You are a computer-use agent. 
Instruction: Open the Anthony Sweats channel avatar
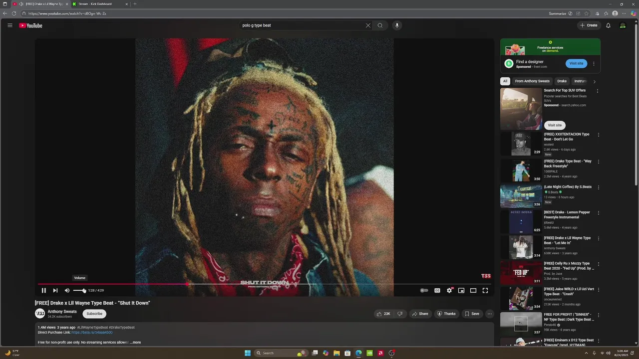click(x=40, y=314)
